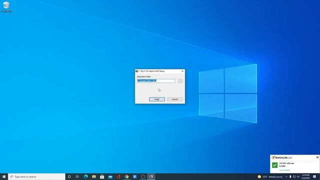Click Install in 7-Zip Setup dialog

pos(156,99)
